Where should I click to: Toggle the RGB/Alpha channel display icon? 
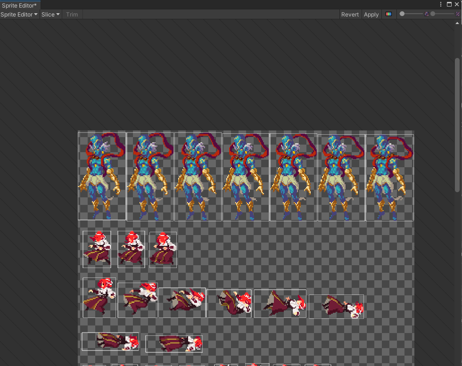[388, 14]
